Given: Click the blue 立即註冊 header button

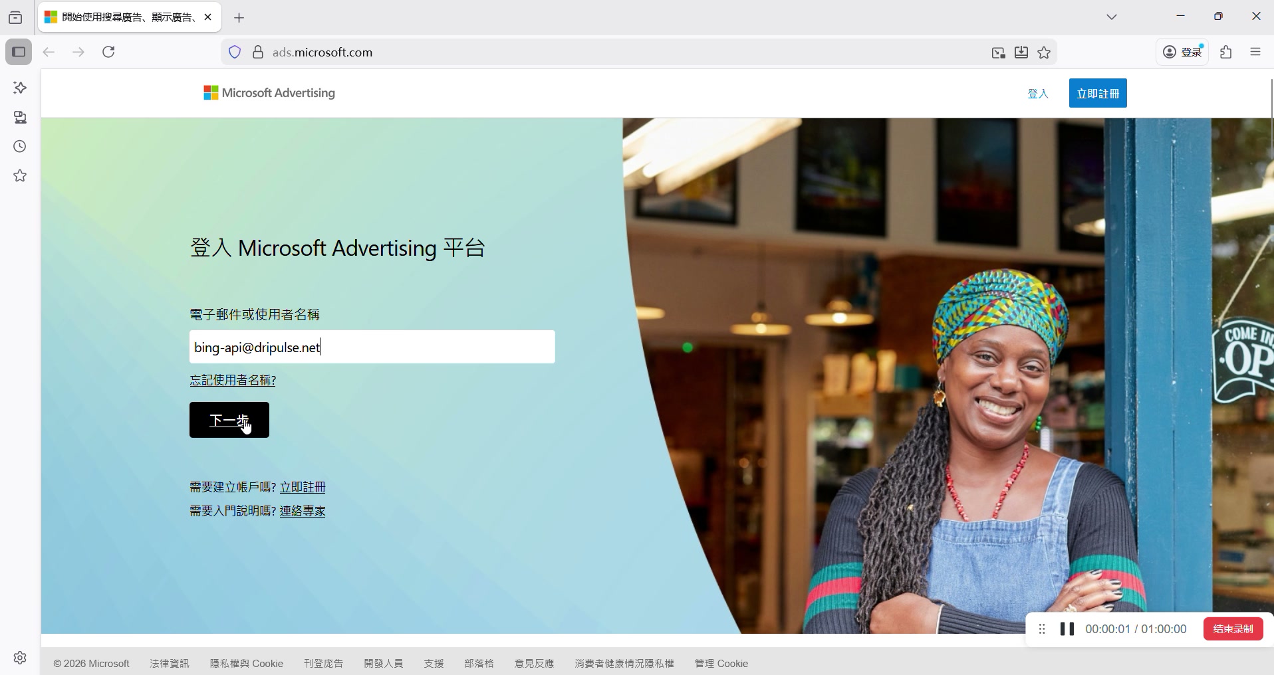Looking at the screenshot, I should (1098, 93).
